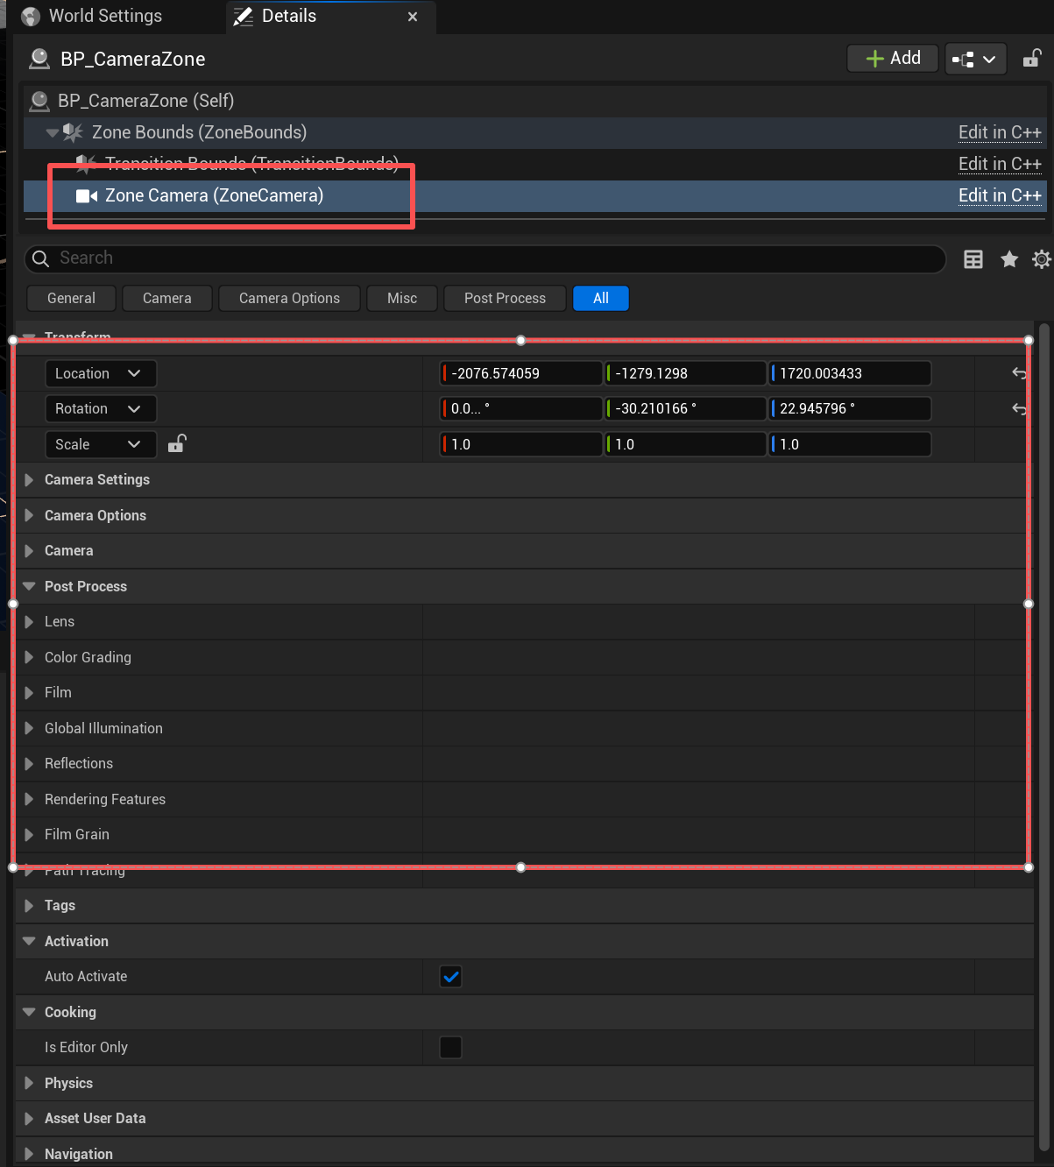Edit the Scale X value field
1054x1167 pixels.
[x=521, y=444]
